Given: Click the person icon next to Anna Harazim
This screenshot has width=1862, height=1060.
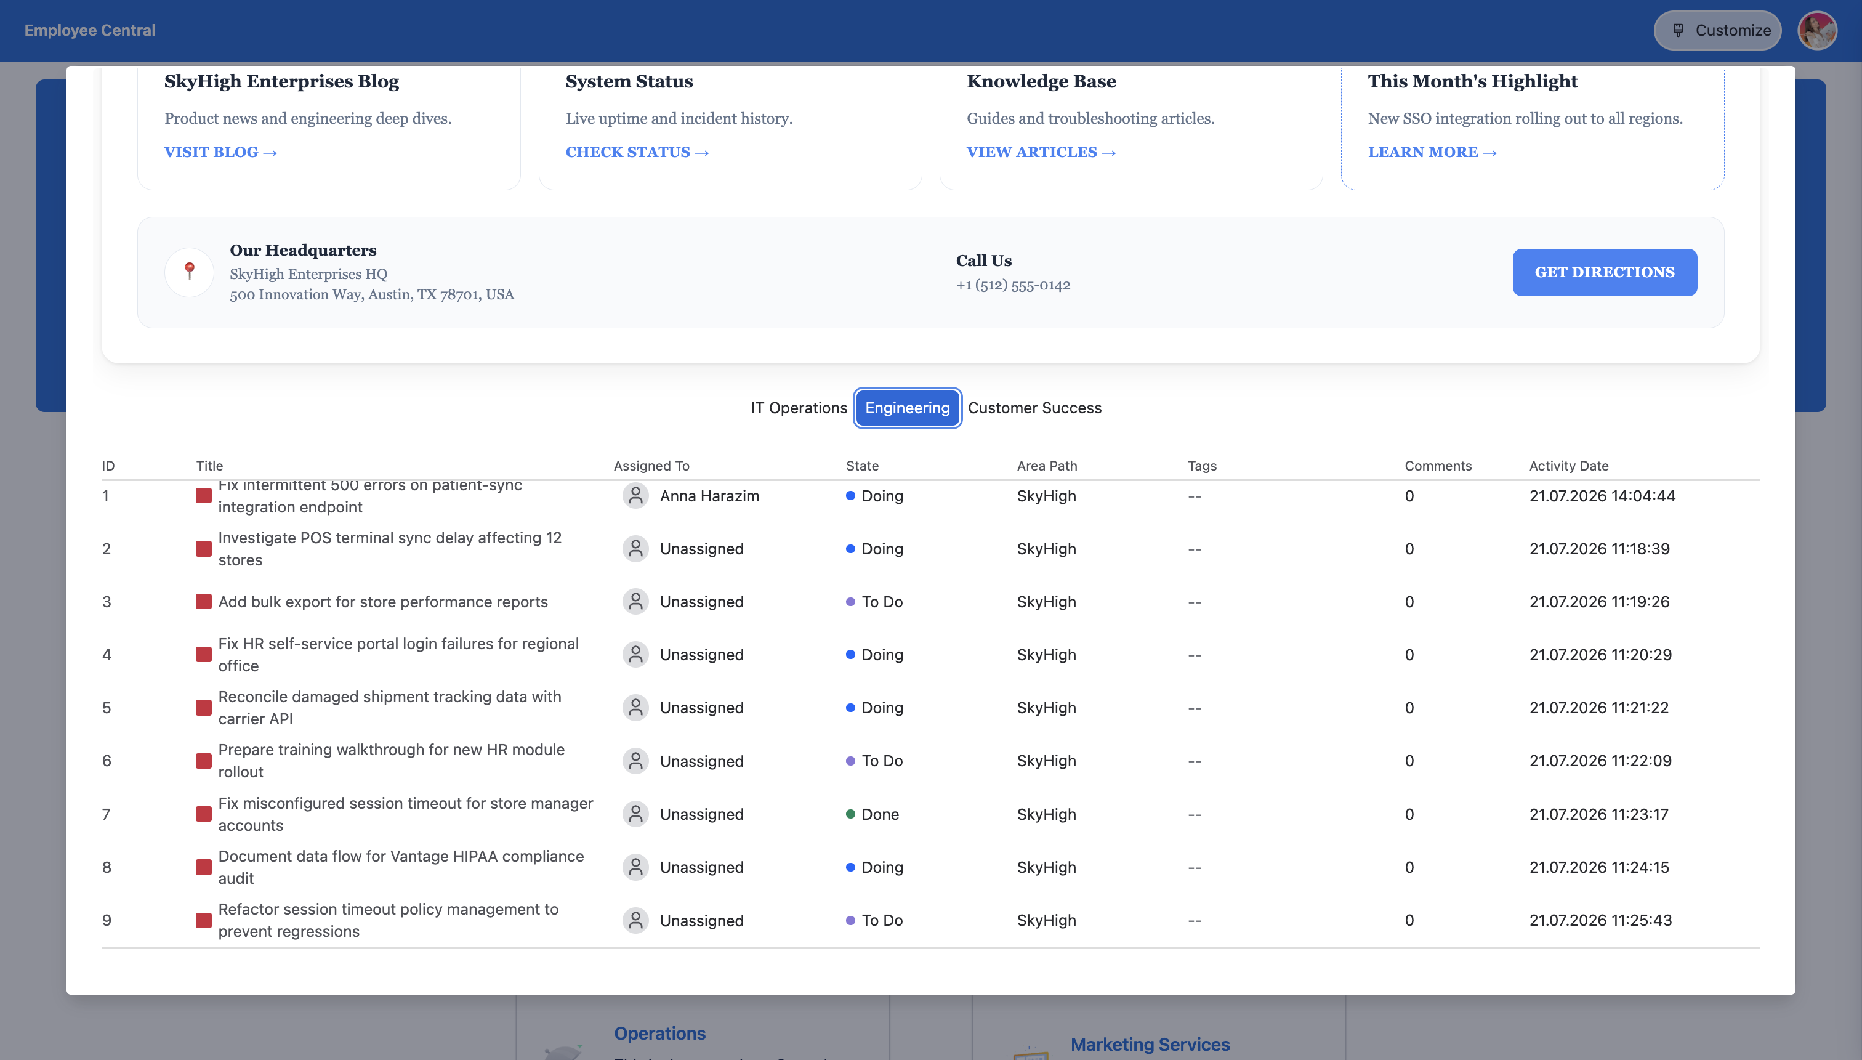Looking at the screenshot, I should click(x=635, y=496).
